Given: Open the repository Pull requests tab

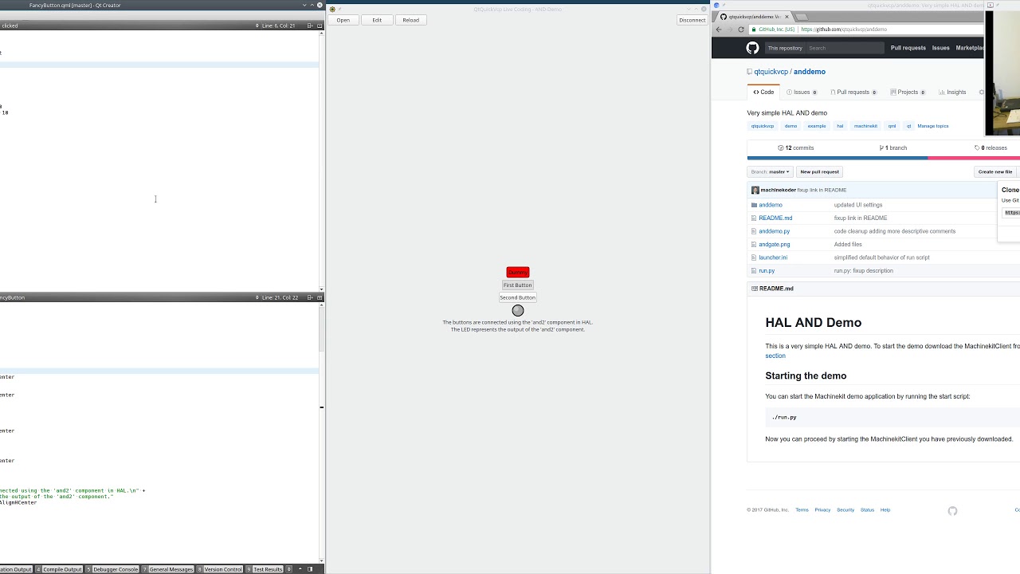Looking at the screenshot, I should tap(853, 92).
